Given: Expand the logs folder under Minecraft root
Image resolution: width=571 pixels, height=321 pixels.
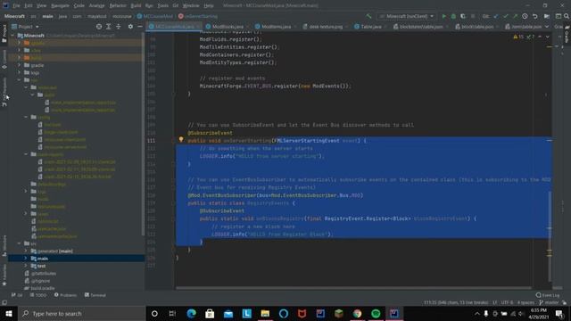Looking at the screenshot, I should [x=20, y=72].
